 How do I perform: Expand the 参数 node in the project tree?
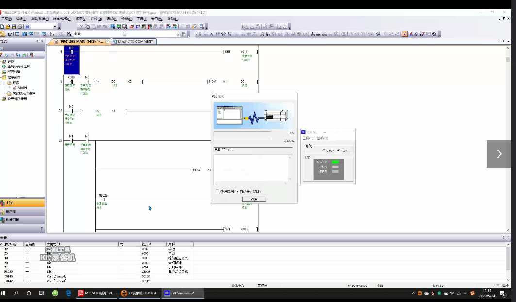tap(1, 61)
